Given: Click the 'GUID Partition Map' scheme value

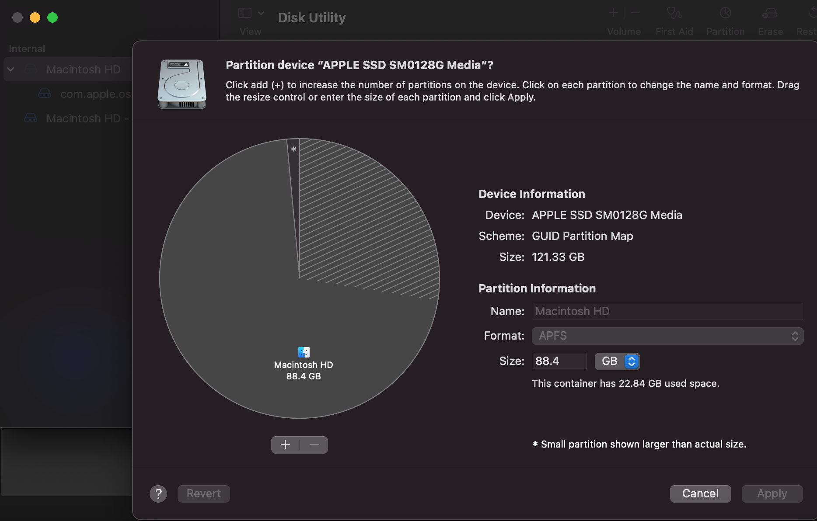Looking at the screenshot, I should [583, 236].
